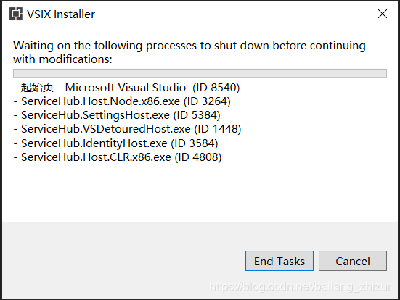Click the End Tasks button
Image resolution: width=400 pixels, height=300 pixels.
coord(279,261)
